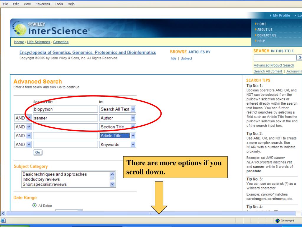The width and height of the screenshot is (302, 227).
Task: Click the empty search field on Section Title row
Action: 65,127
